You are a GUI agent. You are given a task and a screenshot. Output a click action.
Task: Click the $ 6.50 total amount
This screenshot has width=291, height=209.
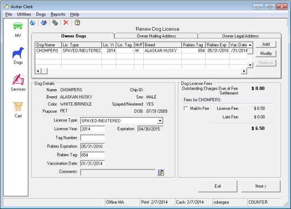point(258,128)
